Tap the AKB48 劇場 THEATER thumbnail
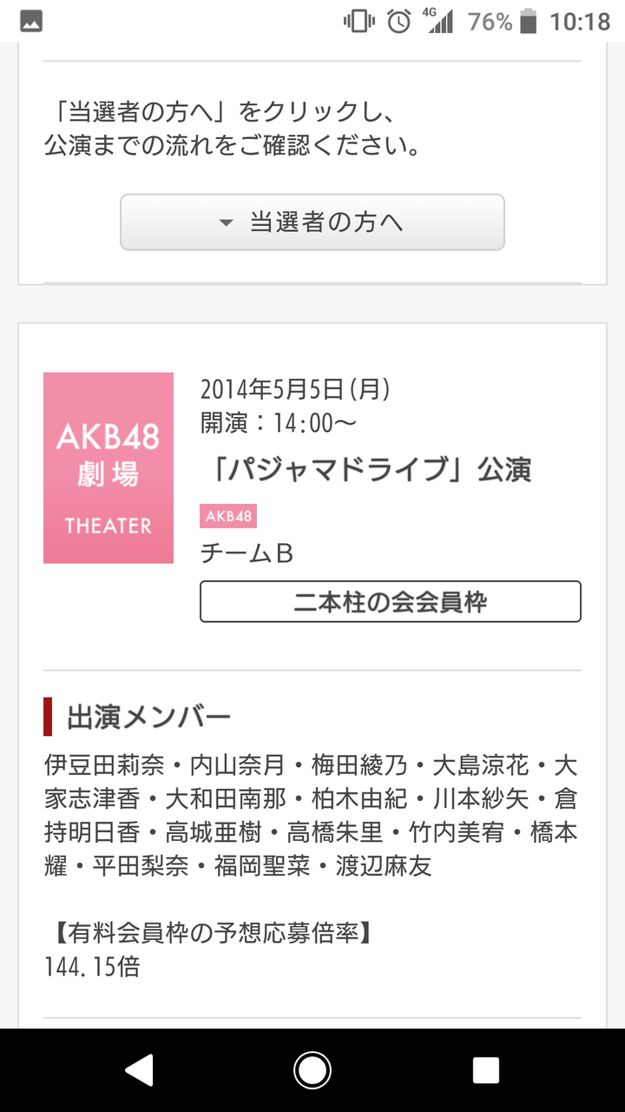The width and height of the screenshot is (625, 1112). click(109, 467)
